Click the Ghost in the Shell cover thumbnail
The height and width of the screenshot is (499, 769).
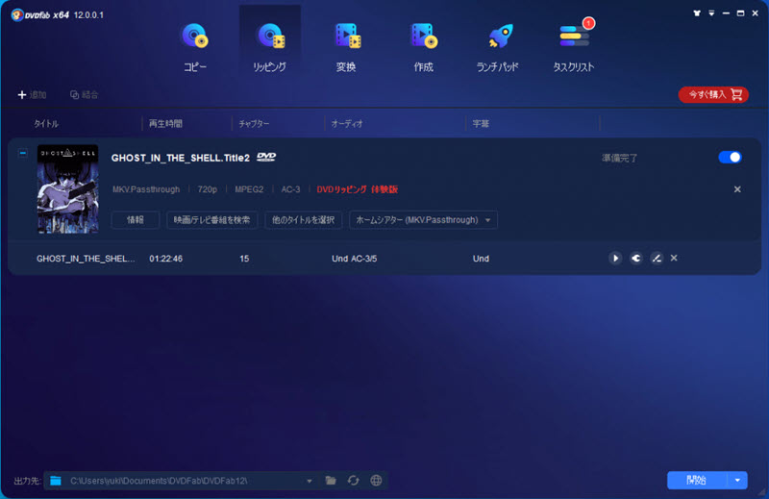67,188
